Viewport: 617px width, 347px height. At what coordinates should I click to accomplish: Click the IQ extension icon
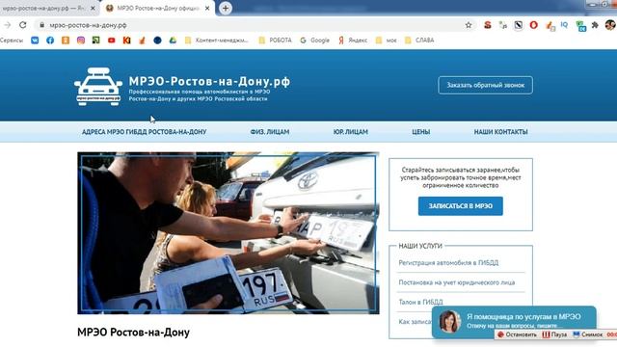[564, 25]
